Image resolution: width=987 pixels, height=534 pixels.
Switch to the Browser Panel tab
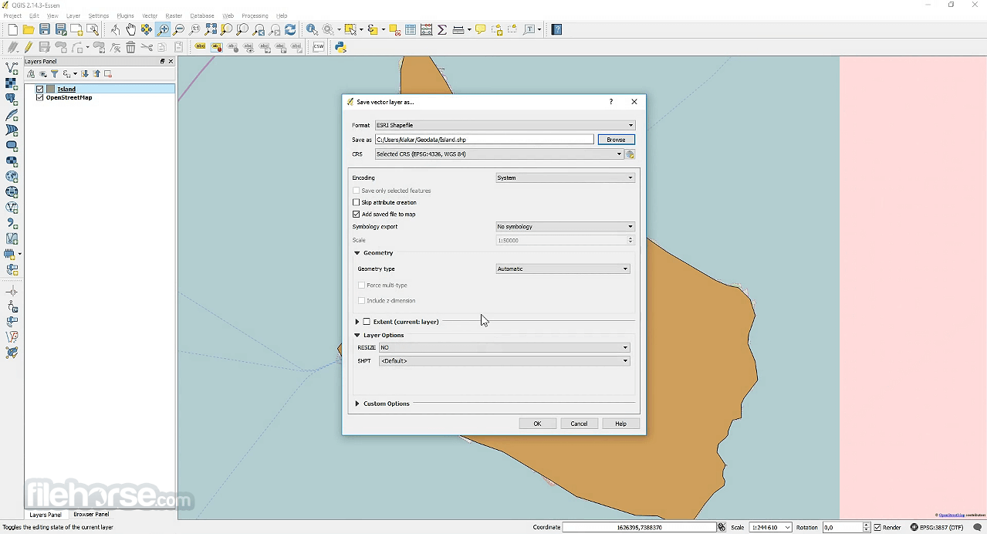(91, 515)
